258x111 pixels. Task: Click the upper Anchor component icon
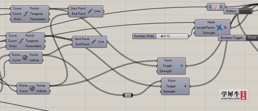176,66
